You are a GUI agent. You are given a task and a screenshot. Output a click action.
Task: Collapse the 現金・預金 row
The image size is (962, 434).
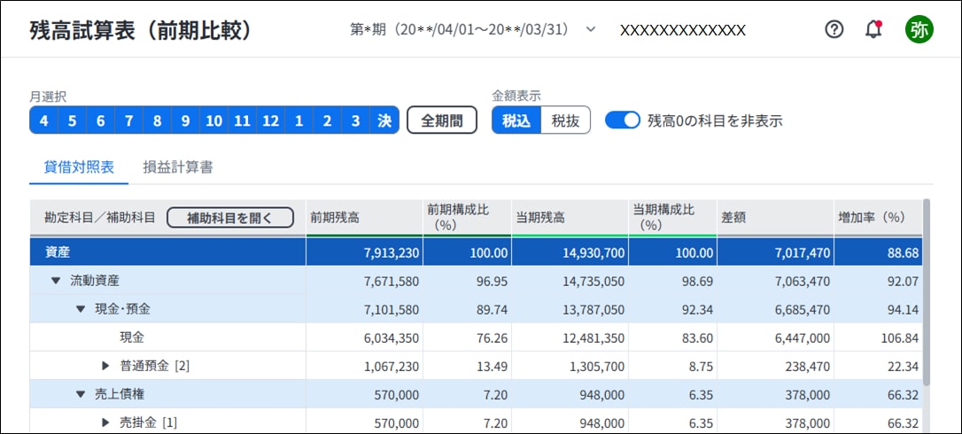click(81, 309)
